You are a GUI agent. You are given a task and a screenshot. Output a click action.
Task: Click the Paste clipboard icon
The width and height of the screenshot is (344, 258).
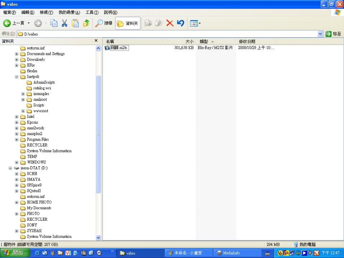(x=75, y=23)
